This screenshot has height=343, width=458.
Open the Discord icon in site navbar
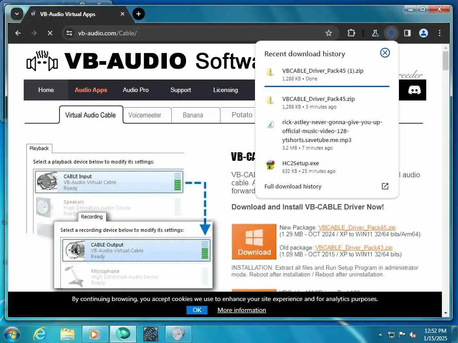point(414,90)
